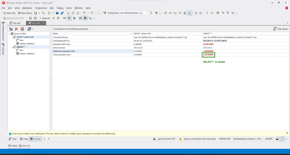Collapse the Query Profiler tree root
This screenshot has height=155, width=290.
[9, 34]
